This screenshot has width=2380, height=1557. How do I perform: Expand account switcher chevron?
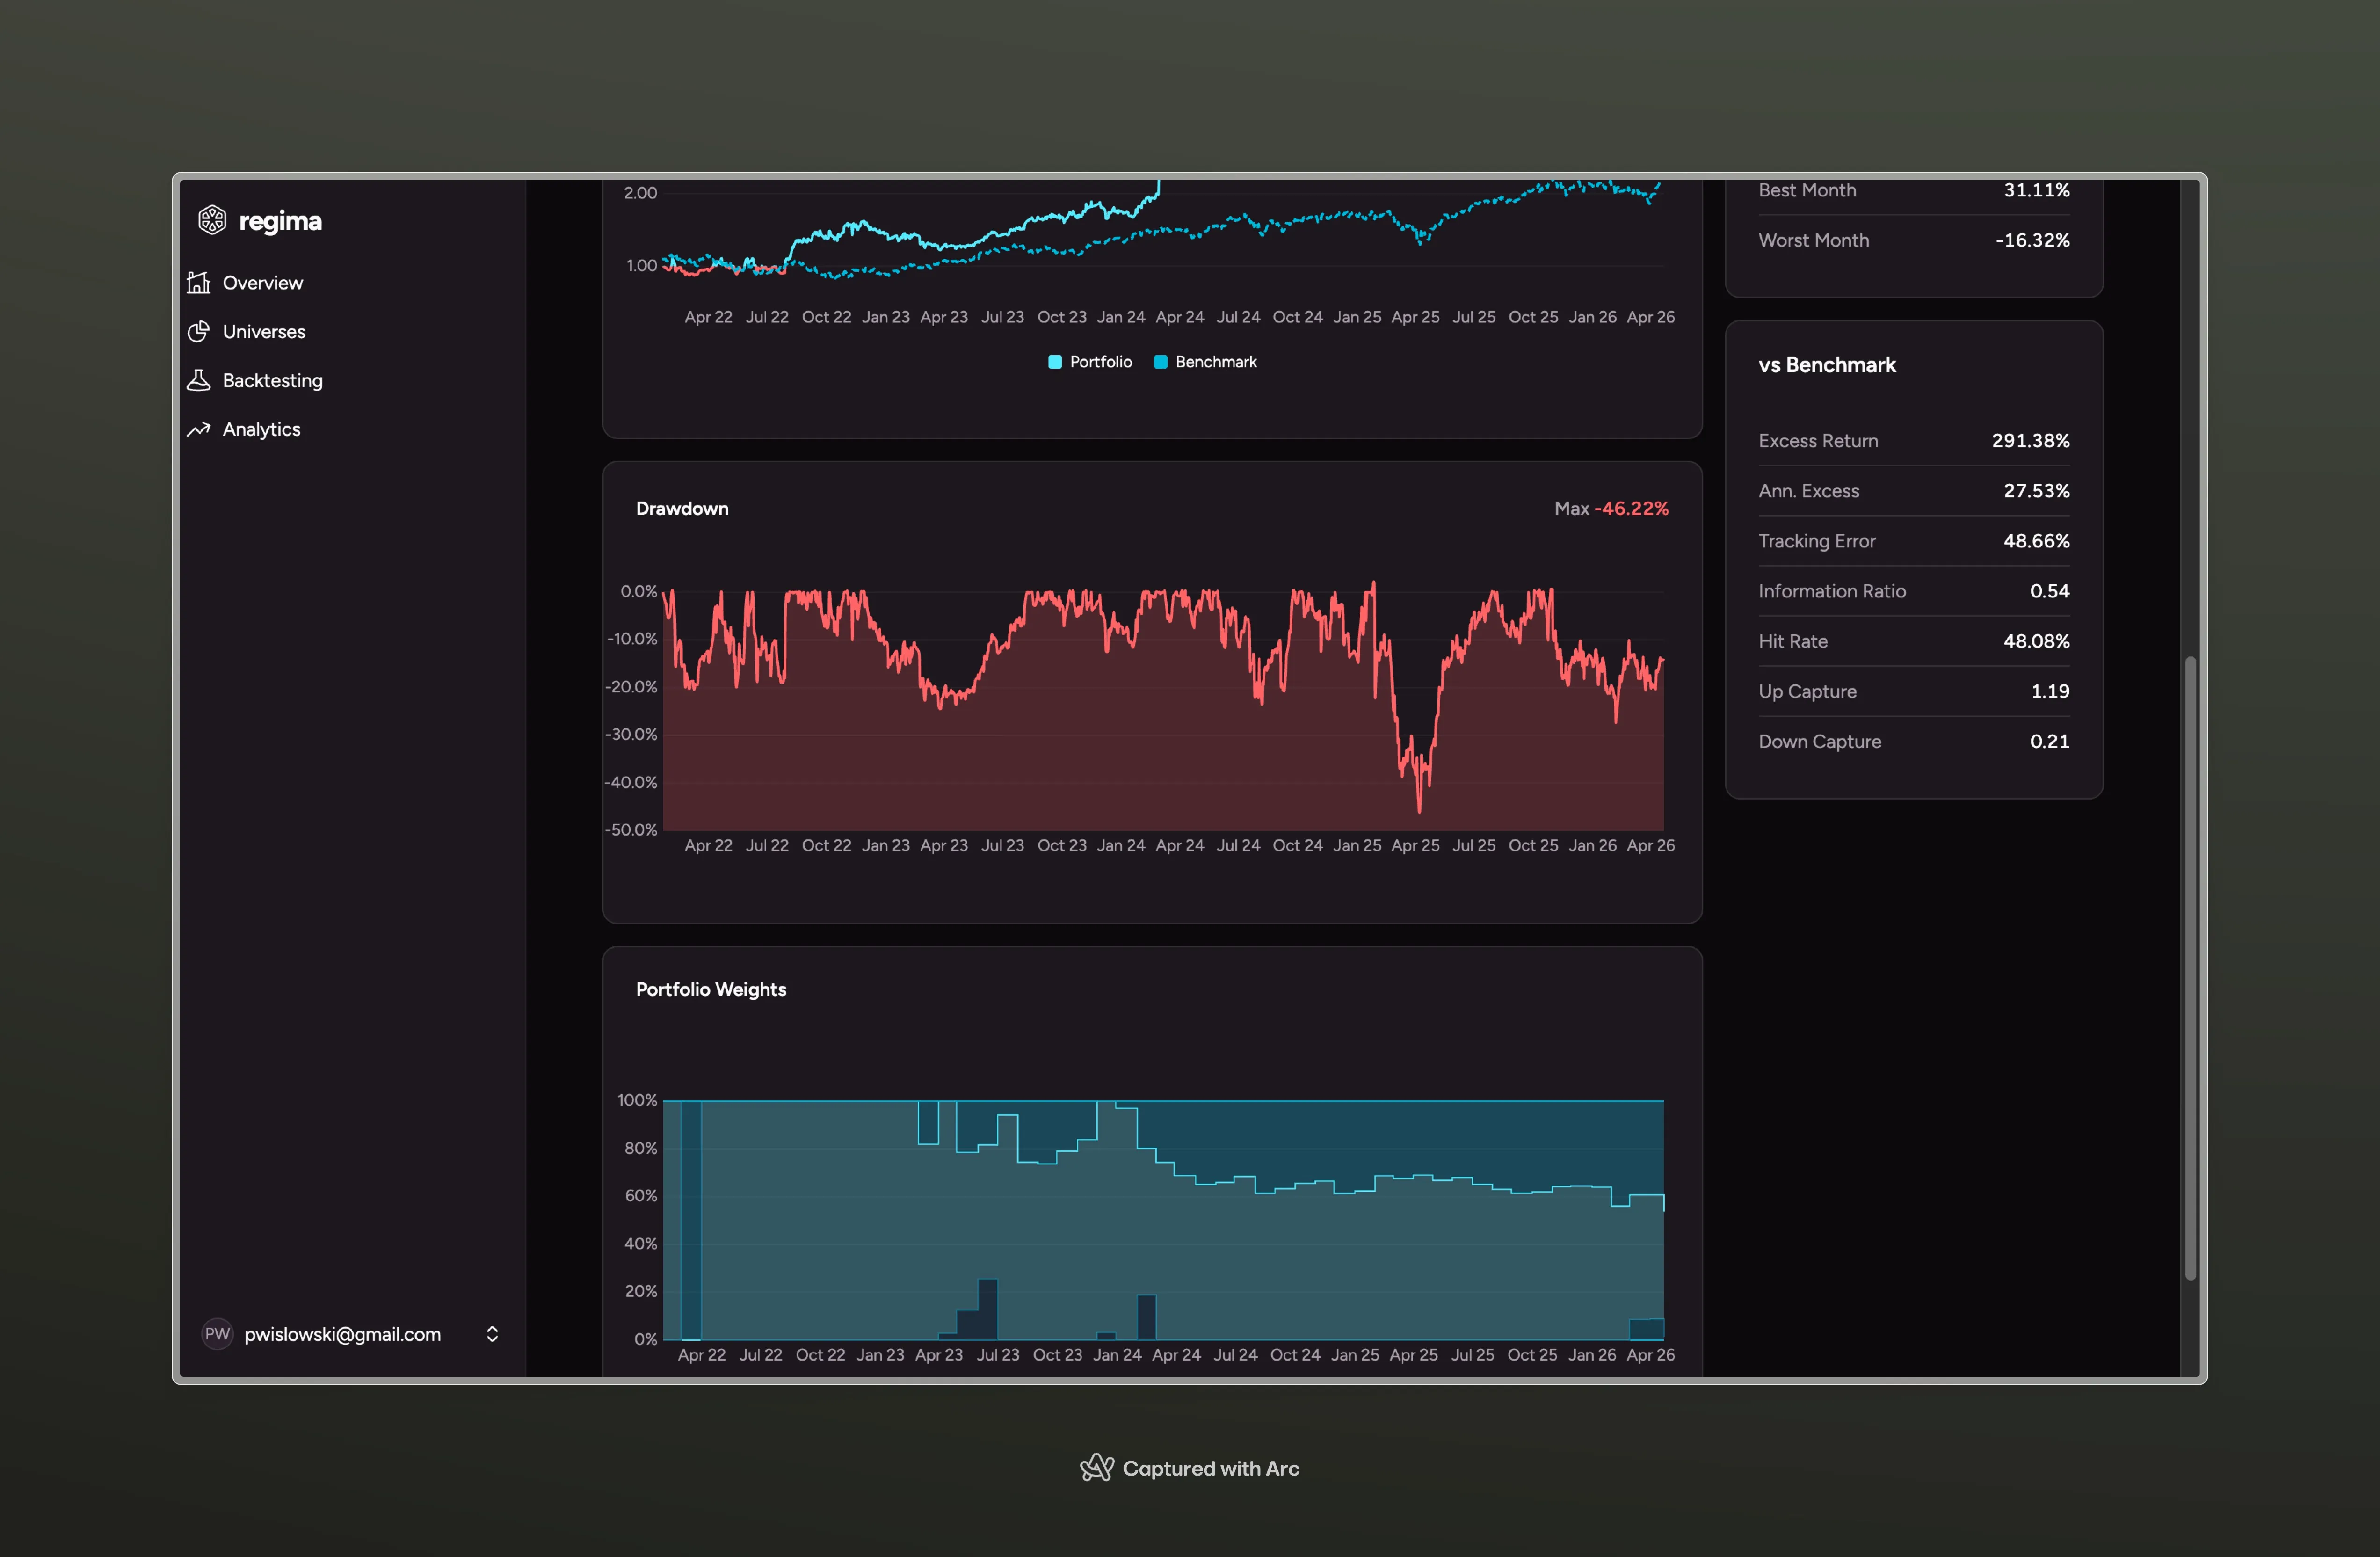coord(492,1334)
